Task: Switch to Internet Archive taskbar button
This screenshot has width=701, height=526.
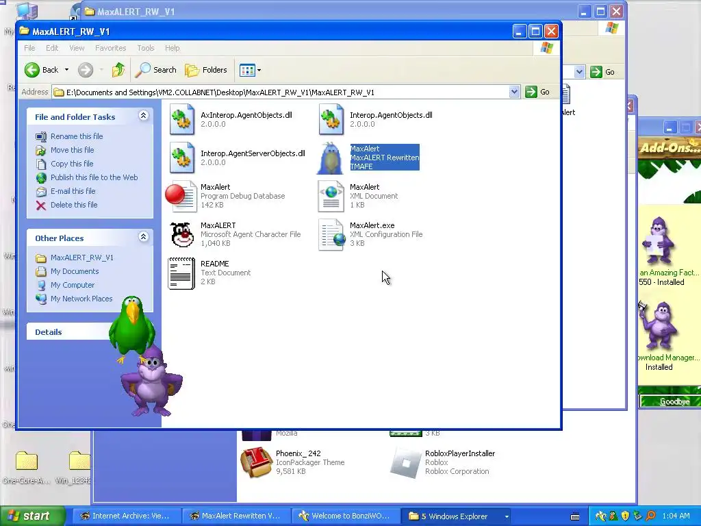Action: (x=127, y=516)
